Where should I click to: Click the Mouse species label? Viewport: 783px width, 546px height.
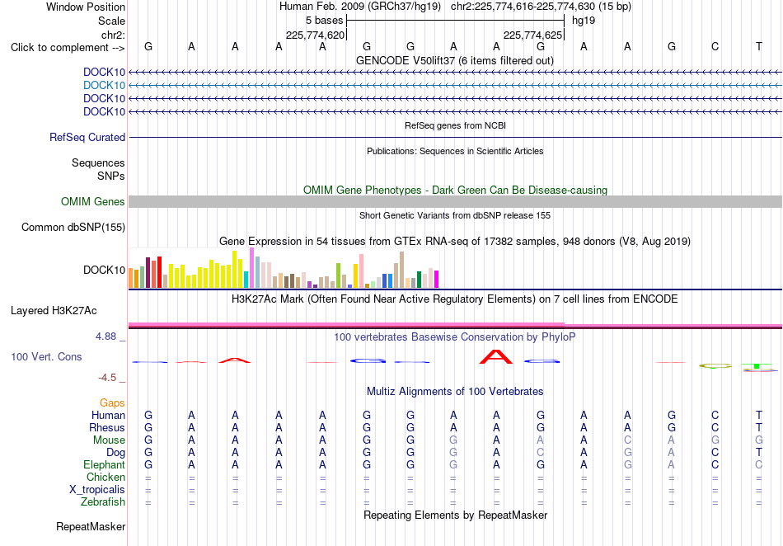(109, 440)
